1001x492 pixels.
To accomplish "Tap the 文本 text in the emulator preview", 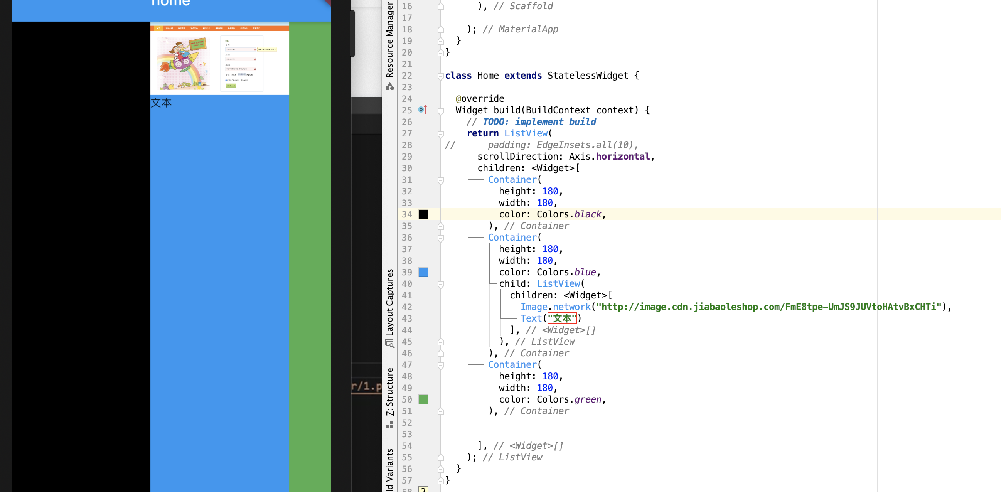I will [x=161, y=103].
